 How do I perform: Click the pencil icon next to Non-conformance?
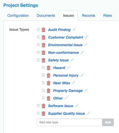pos(82,52)
